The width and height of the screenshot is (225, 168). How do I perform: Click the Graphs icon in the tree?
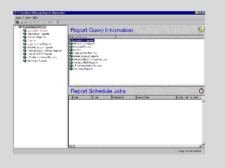pyautogui.click(x=25, y=40)
